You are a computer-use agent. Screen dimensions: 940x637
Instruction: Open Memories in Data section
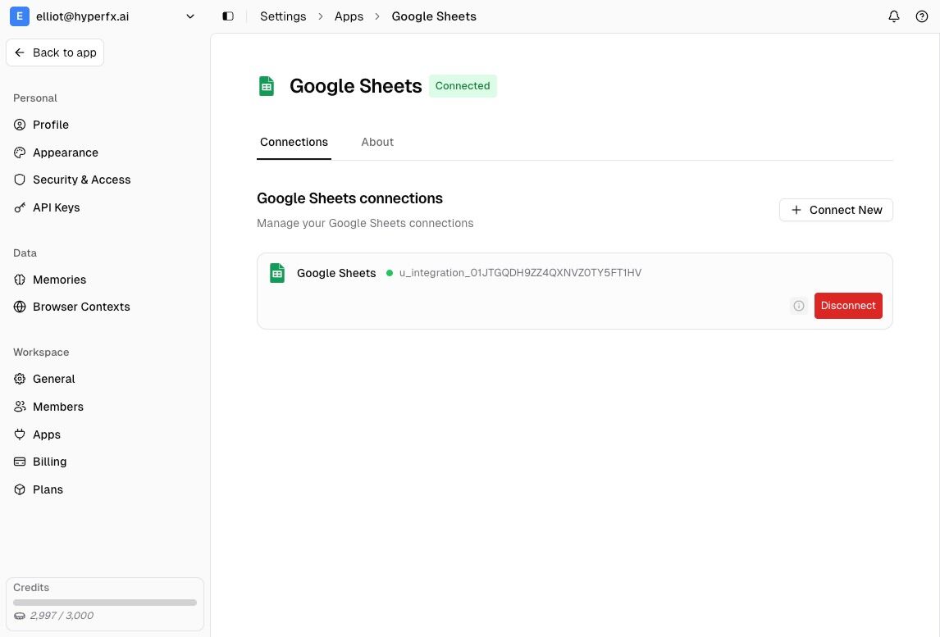(59, 280)
